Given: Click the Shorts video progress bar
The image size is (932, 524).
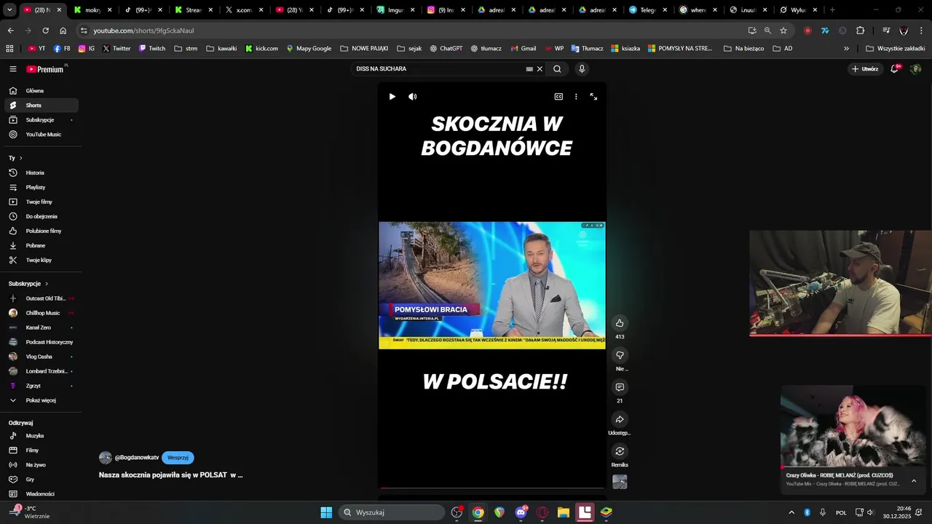Looking at the screenshot, I should tap(492, 488).
